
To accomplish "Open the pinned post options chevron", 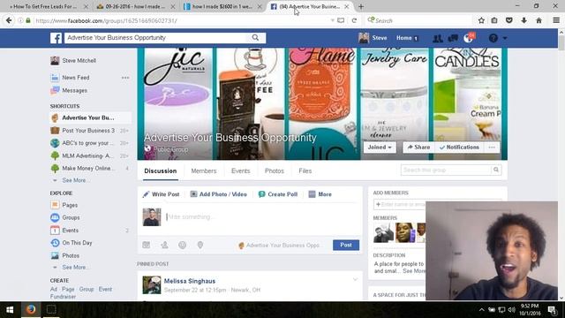I will pos(355,279).
